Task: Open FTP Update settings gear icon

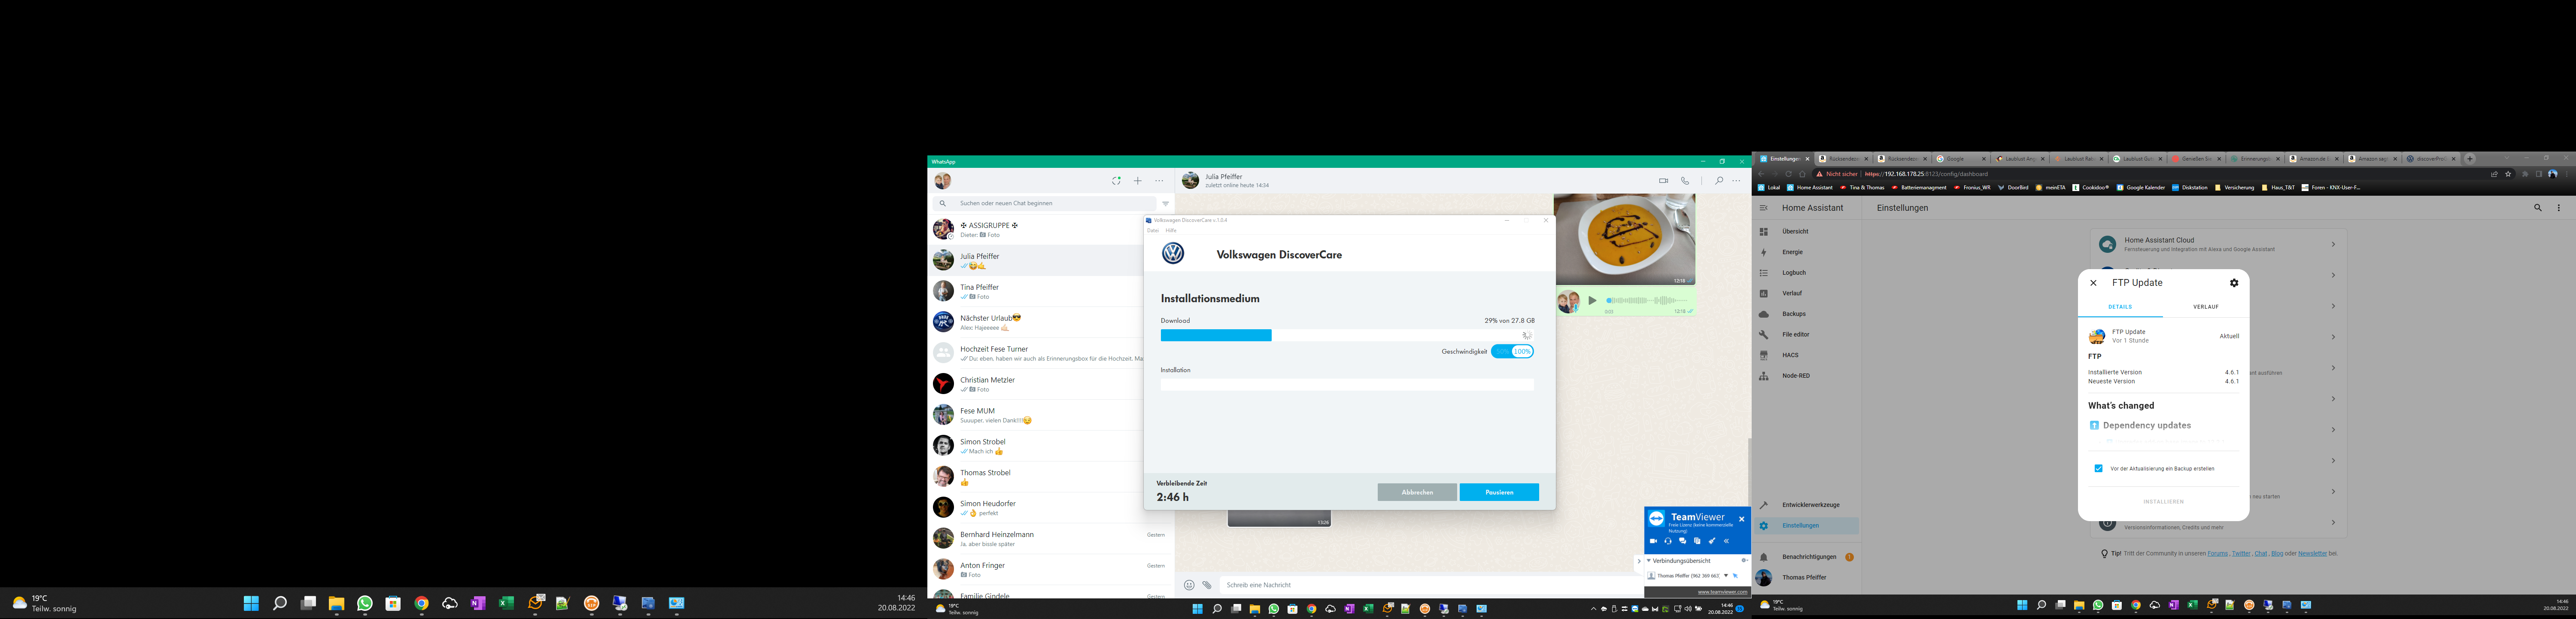Action: 2234,283
